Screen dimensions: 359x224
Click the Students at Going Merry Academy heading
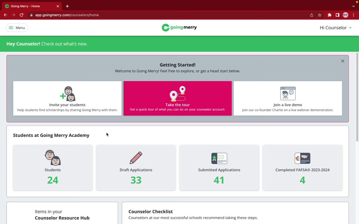pos(51,135)
